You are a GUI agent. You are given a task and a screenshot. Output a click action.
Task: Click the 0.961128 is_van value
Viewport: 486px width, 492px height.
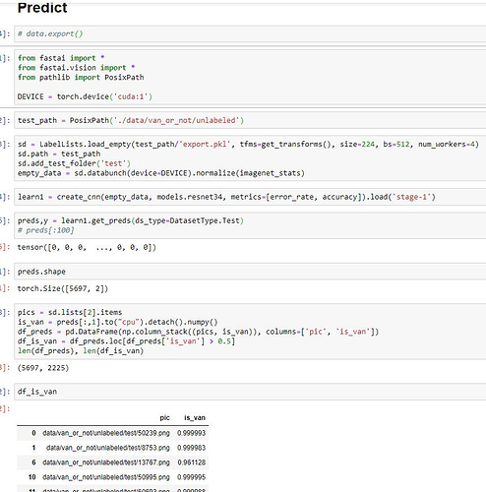pyautogui.click(x=192, y=462)
